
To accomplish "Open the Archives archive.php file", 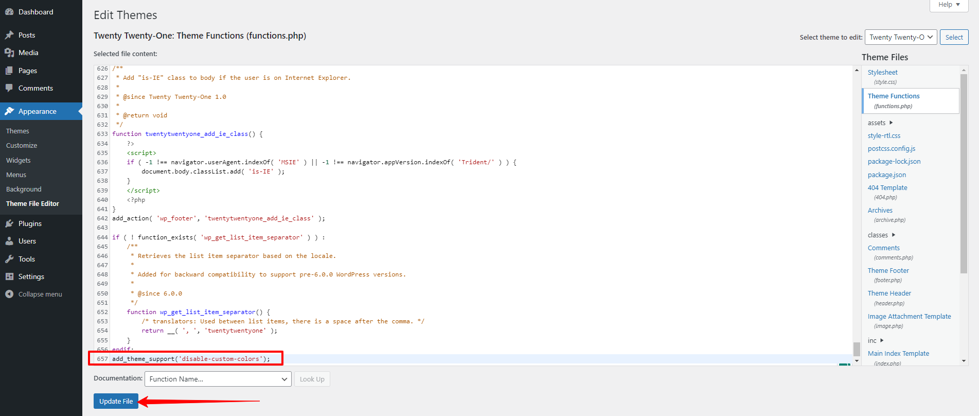I will tap(880, 211).
